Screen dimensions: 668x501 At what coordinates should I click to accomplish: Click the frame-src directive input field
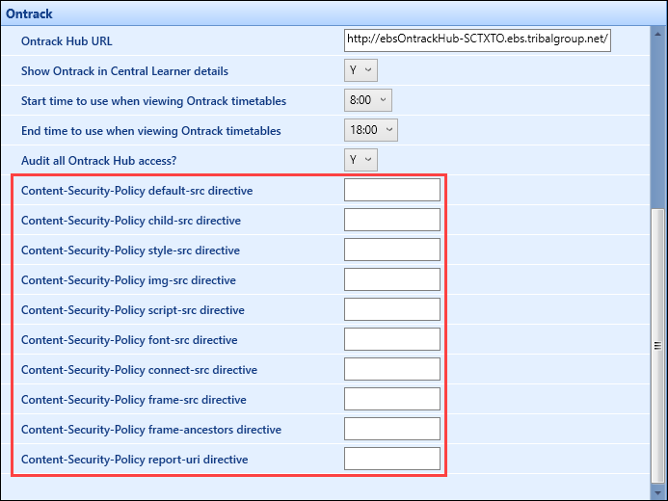[x=392, y=399]
